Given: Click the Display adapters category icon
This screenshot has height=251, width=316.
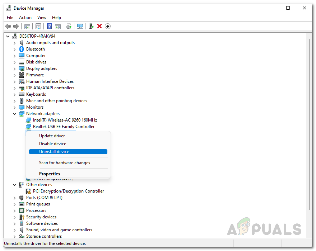Looking at the screenshot, I should pyautogui.click(x=21, y=68).
